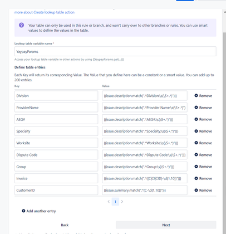Image resolution: width=226 pixels, height=234 pixels.
Task: Click the plus icon for Add another entry
Action: (23, 211)
